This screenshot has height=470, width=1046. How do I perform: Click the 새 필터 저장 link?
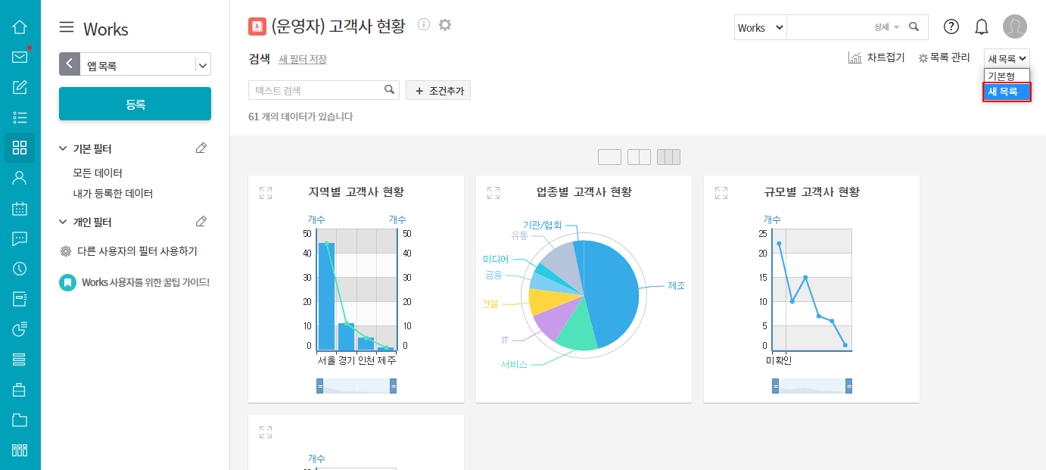[303, 59]
